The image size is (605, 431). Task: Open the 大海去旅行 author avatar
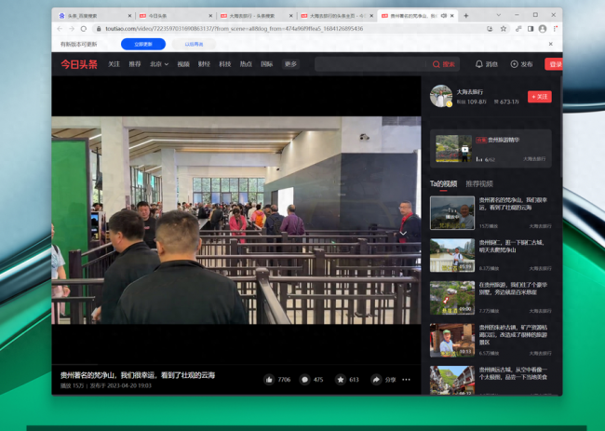point(441,96)
